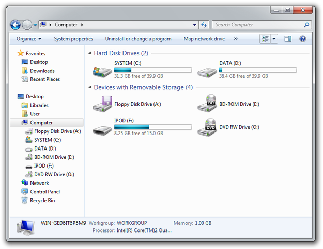The image size is (323, 249).
Task: Select Map network drive
Action: [204, 39]
